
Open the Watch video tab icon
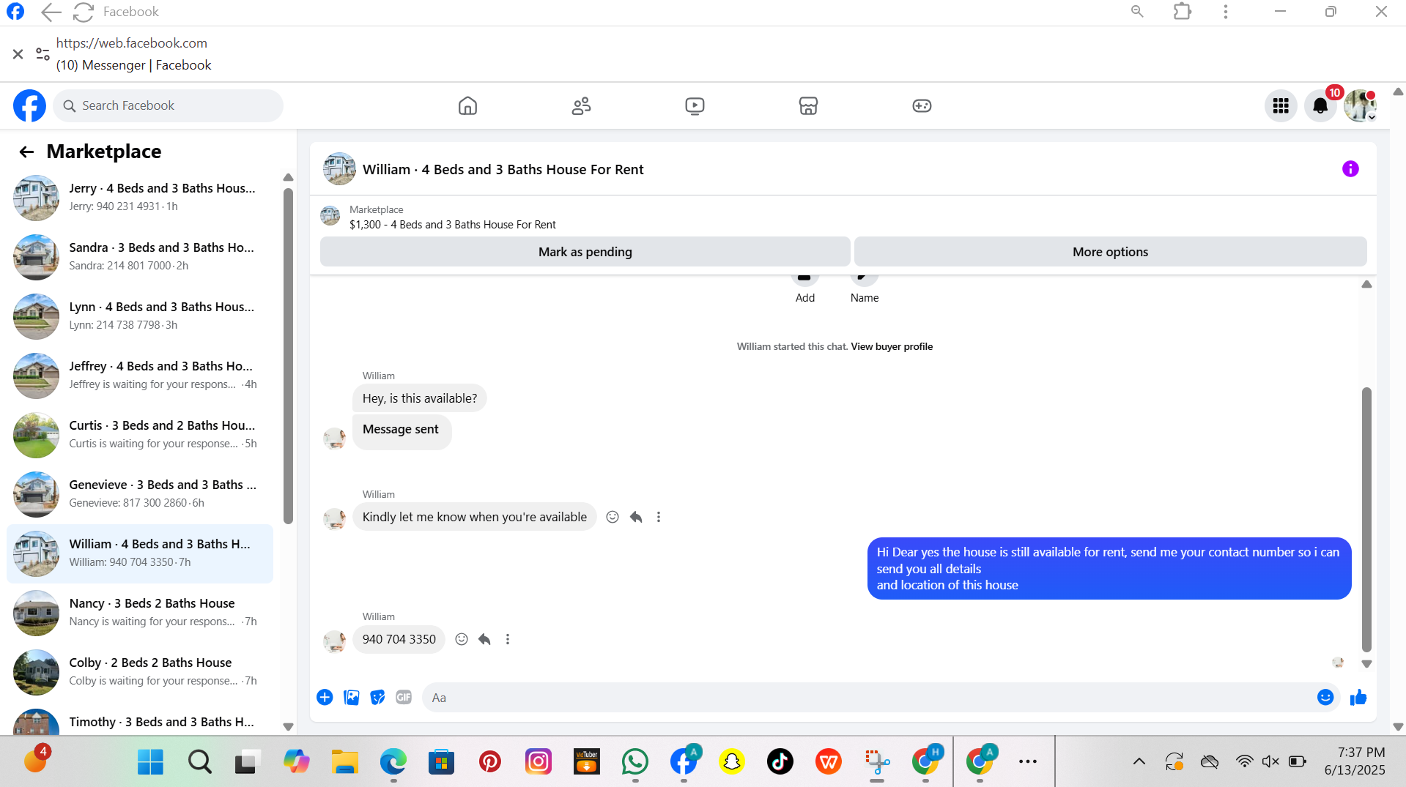695,106
